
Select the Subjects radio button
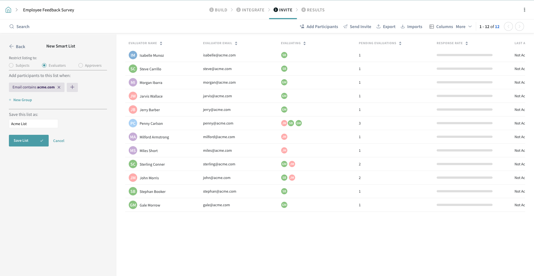pyautogui.click(x=11, y=65)
